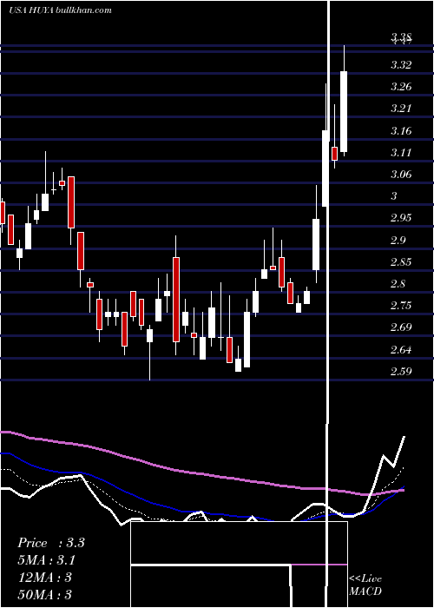Click the 2.75 price axis label
Image resolution: width=434 pixels, height=608 pixels.
click(x=401, y=305)
